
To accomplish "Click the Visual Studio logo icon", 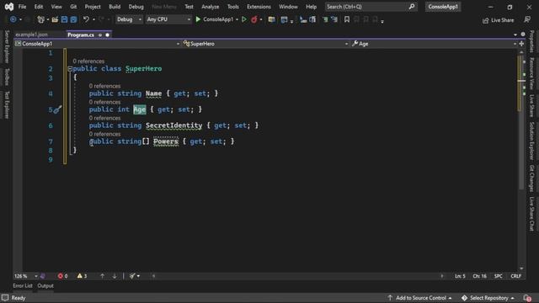I will [x=9, y=7].
